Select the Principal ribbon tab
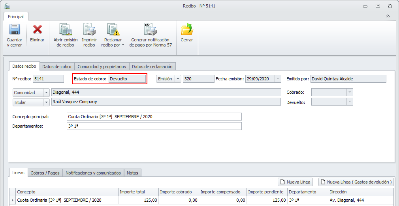Image resolution: width=399 pixels, height=206 pixels. point(16,17)
